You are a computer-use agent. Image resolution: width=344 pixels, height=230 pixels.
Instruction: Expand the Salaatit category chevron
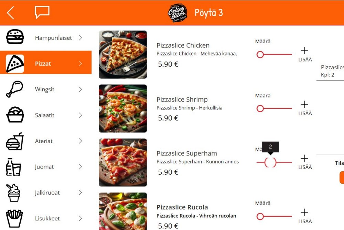[x=80, y=115]
